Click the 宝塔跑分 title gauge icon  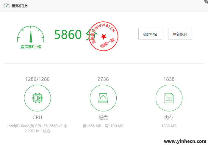pyautogui.click(x=7, y=6)
